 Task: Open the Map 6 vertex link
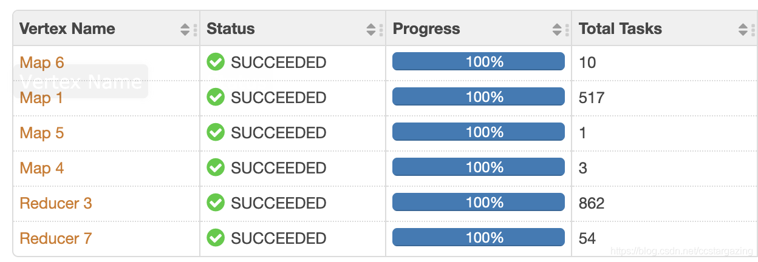(42, 62)
